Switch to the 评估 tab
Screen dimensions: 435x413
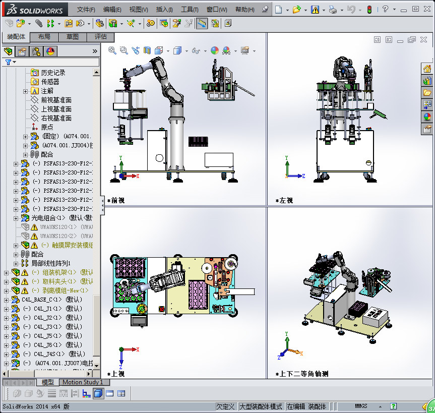pyautogui.click(x=100, y=37)
